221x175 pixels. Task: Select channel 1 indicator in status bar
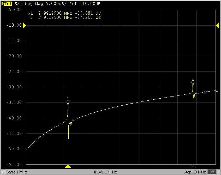click(x=3, y=172)
